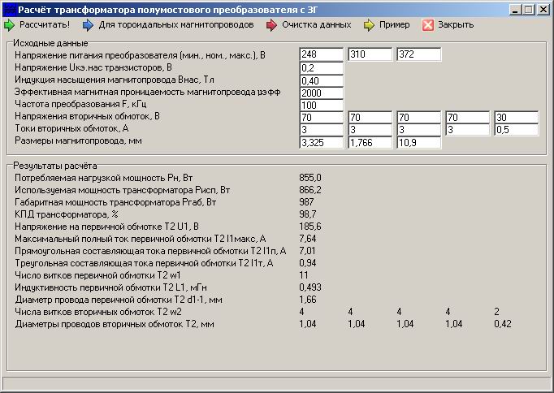Click the blue arrow toroidal cores icon

pyautogui.click(x=88, y=25)
